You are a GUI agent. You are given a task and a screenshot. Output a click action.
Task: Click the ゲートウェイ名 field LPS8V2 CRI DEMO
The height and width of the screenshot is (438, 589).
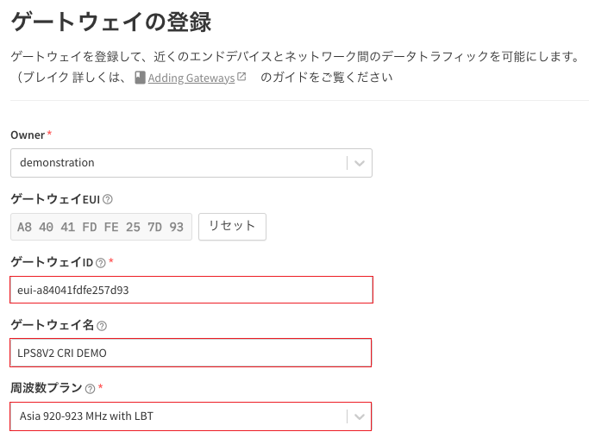[x=191, y=353]
